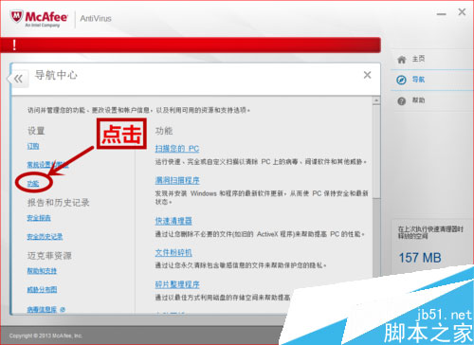Open the 扫描您的 PC link
The image size is (474, 345).
pos(177,149)
